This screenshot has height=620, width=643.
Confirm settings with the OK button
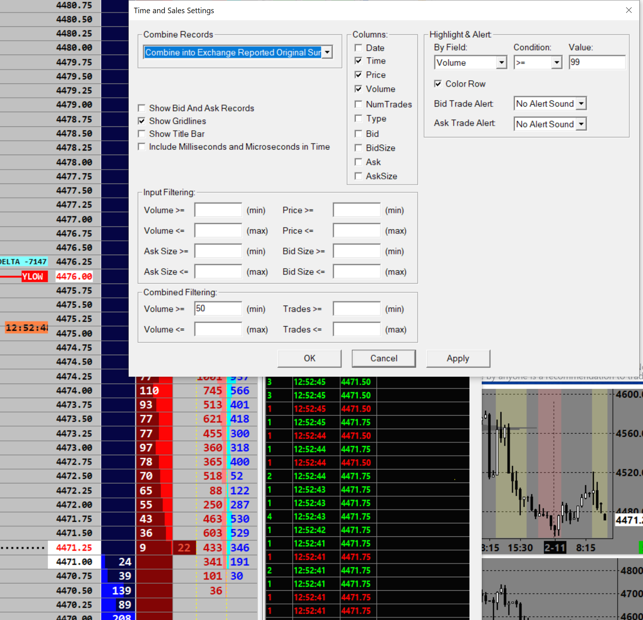pyautogui.click(x=309, y=358)
